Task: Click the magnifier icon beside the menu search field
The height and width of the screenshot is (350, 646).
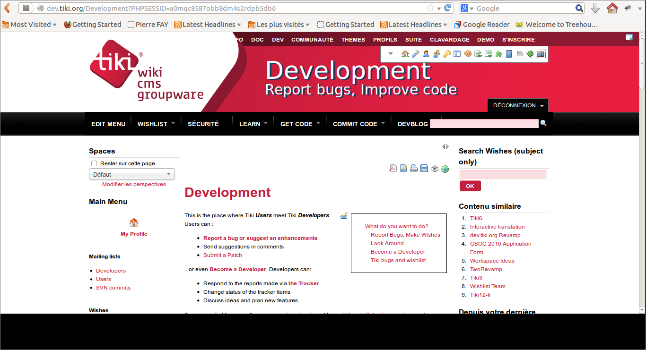Action: pyautogui.click(x=543, y=123)
